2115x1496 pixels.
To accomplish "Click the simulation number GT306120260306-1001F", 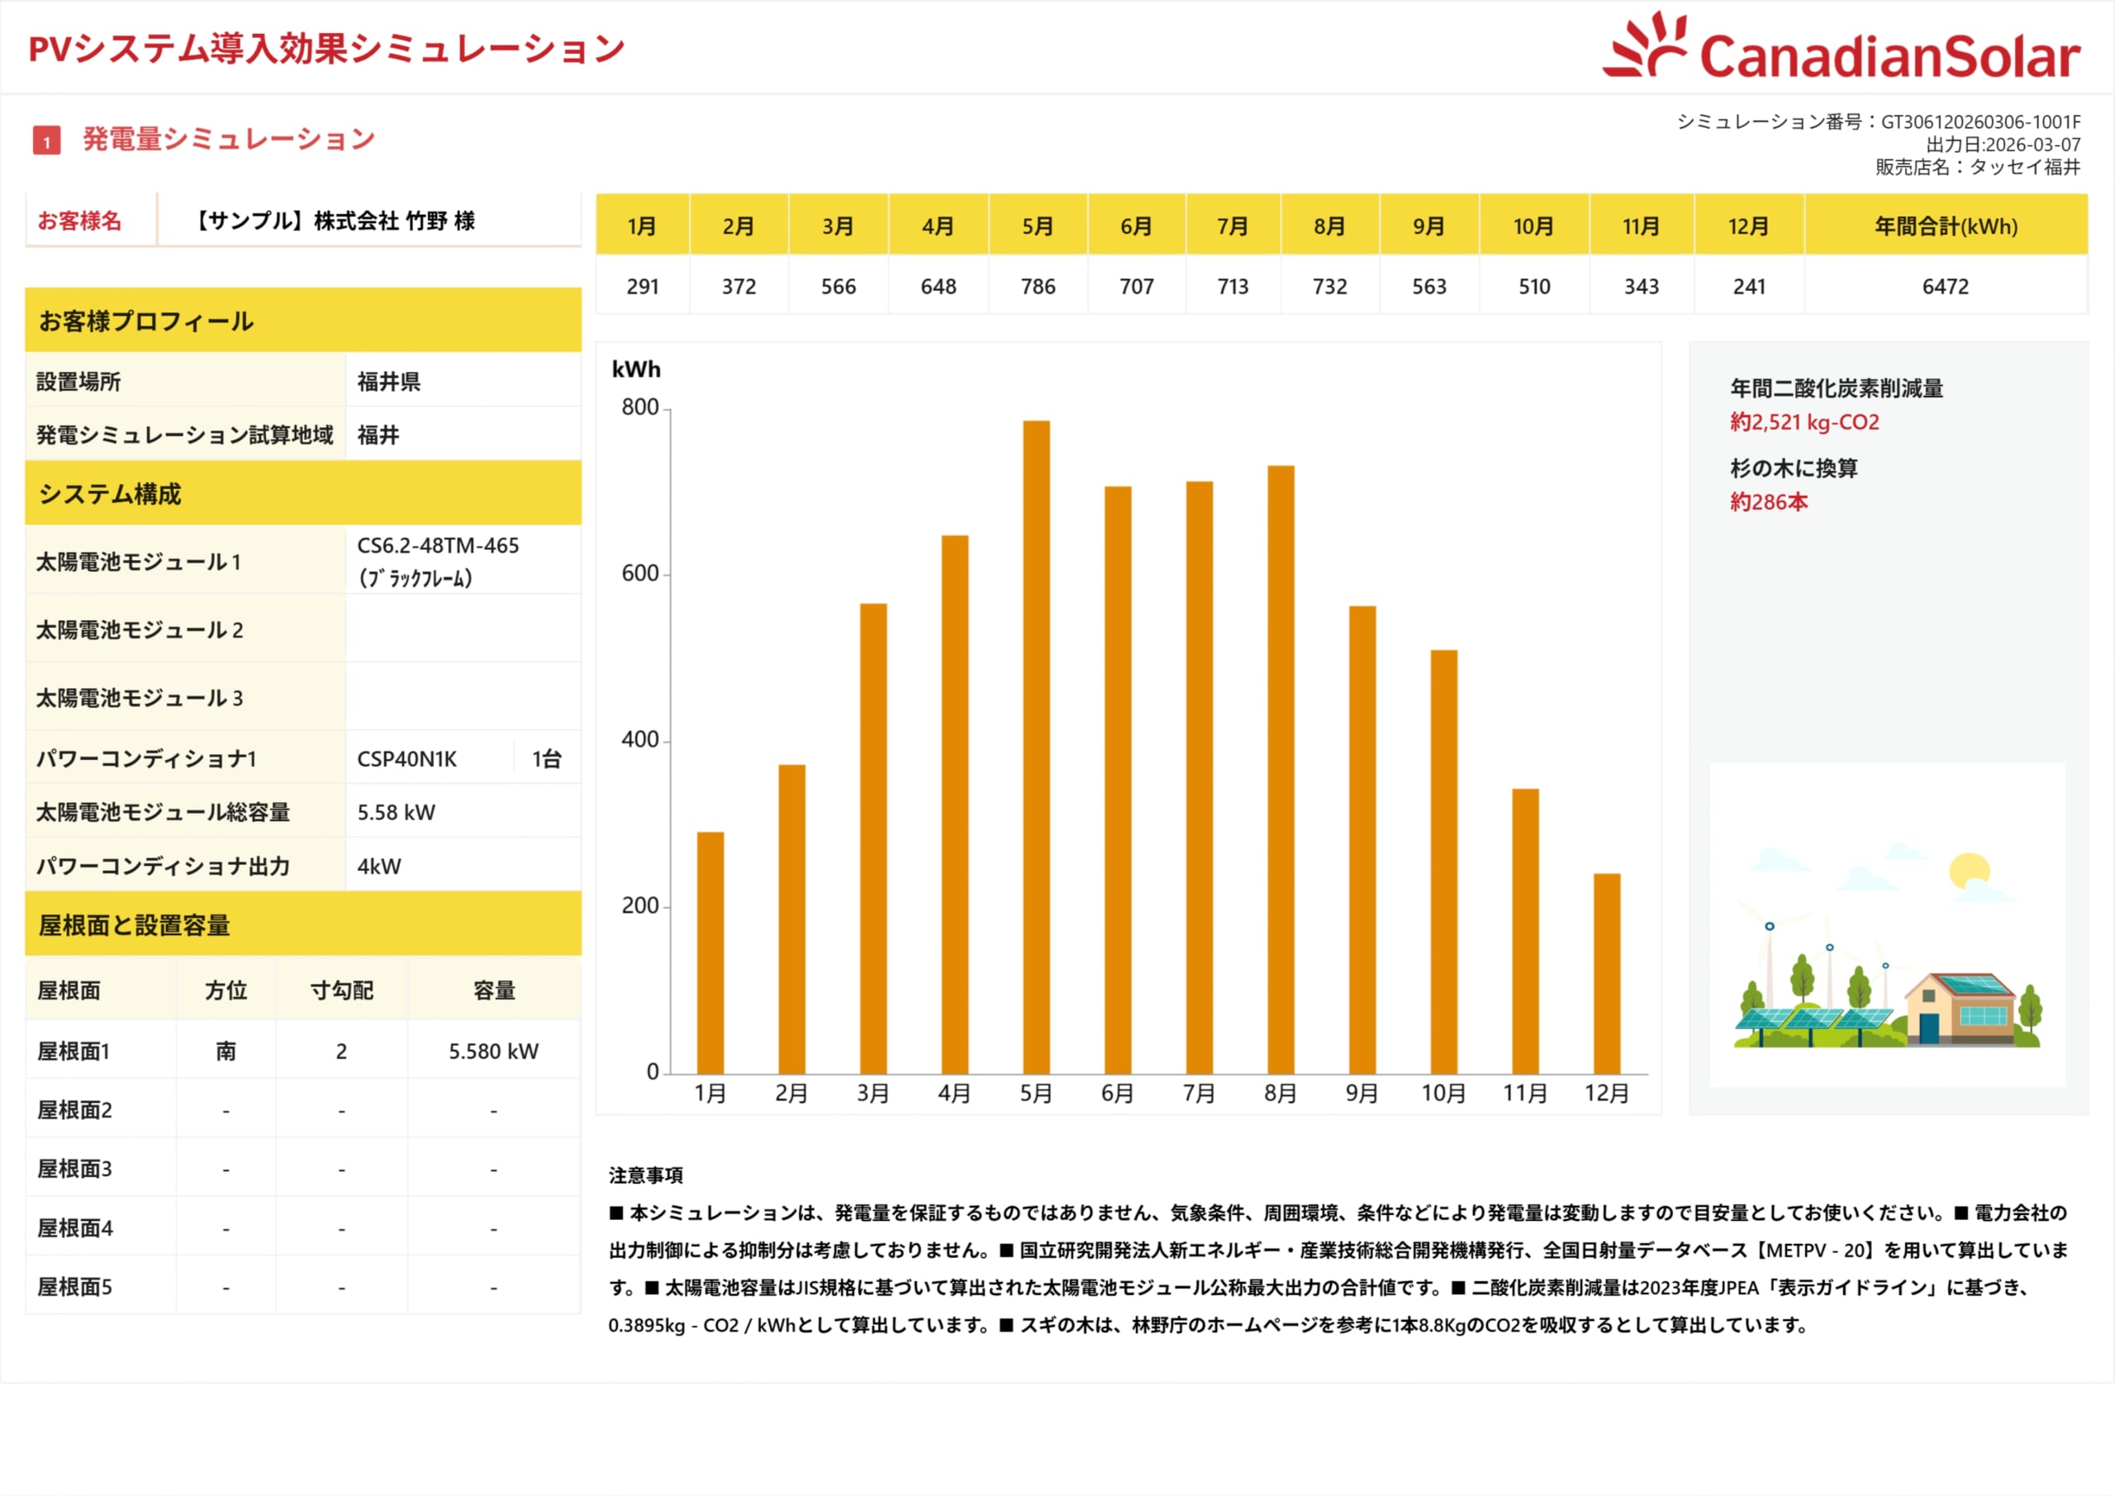I will point(1980,121).
